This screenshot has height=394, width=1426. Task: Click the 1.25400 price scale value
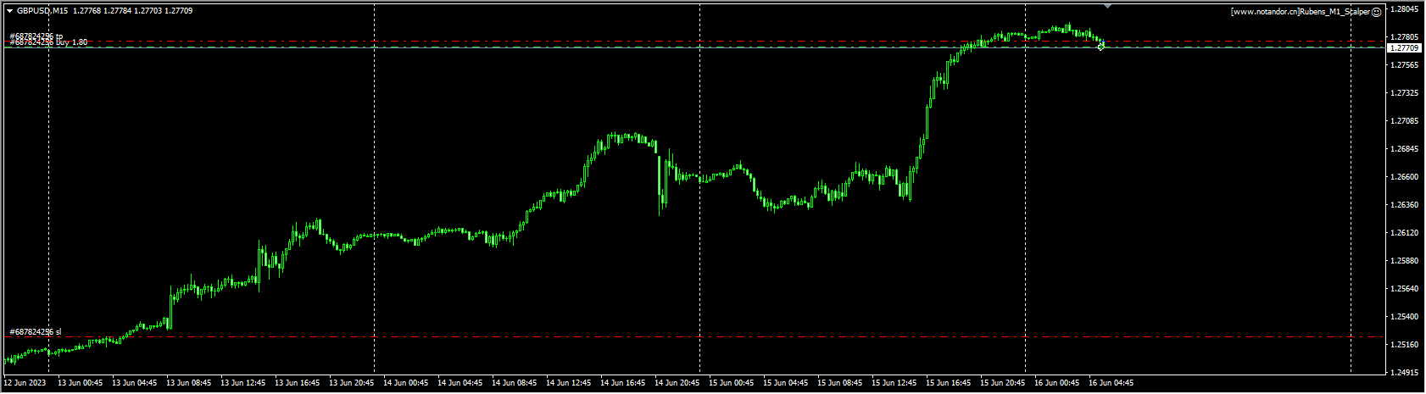pyautogui.click(x=1405, y=317)
